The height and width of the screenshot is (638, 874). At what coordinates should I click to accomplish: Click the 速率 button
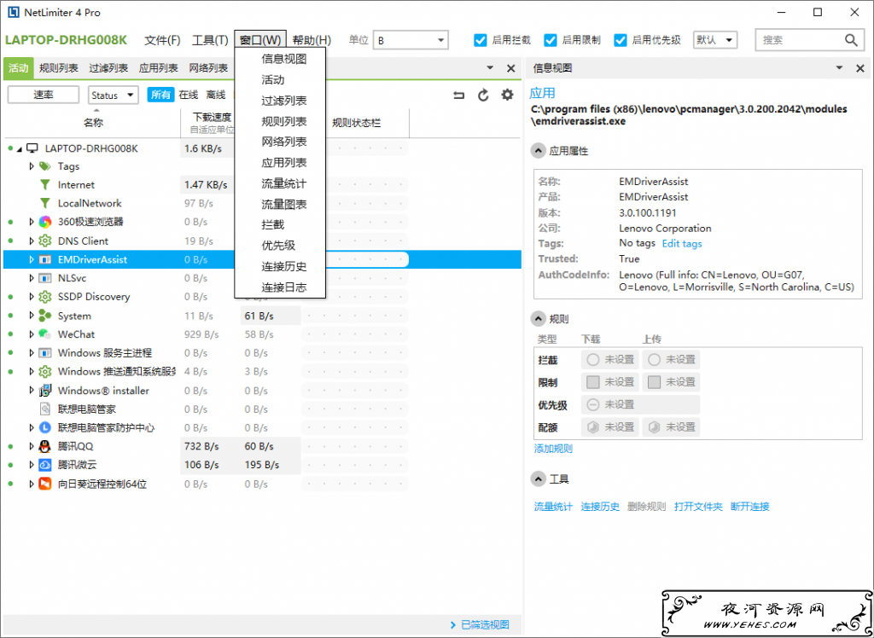pos(44,96)
